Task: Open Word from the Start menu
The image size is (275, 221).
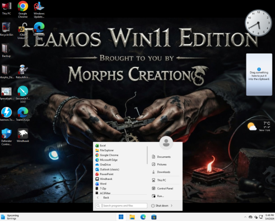Action: coord(120,184)
